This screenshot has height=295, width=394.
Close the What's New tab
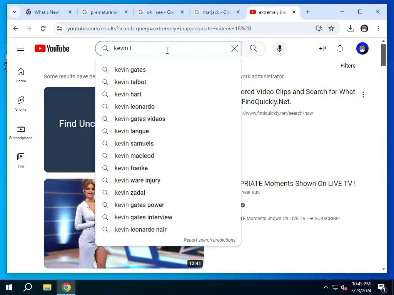pos(70,12)
